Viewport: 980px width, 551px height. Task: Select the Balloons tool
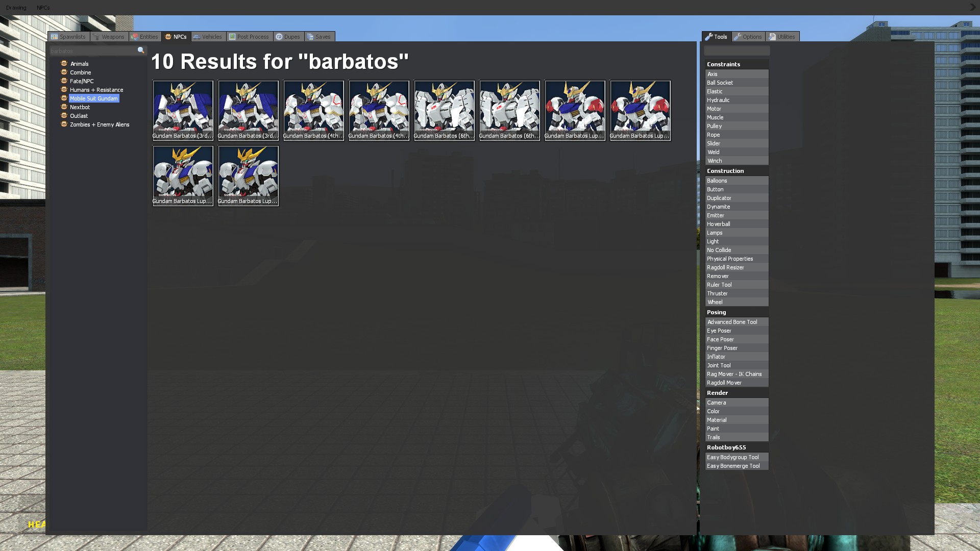737,181
